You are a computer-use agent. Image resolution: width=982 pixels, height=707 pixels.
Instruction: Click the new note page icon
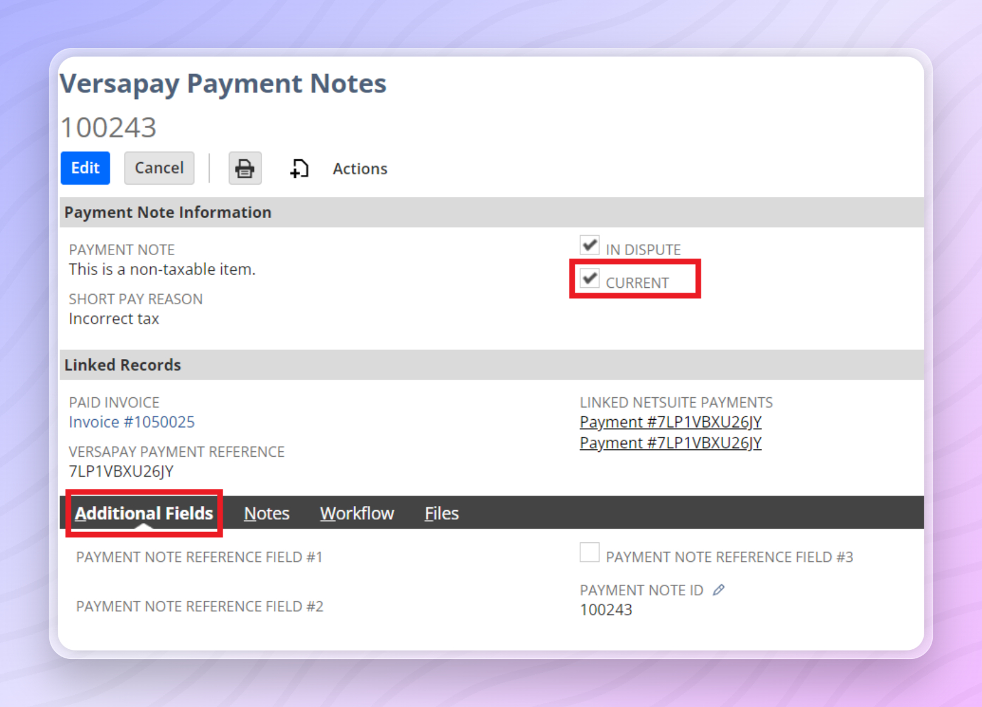pyautogui.click(x=299, y=168)
